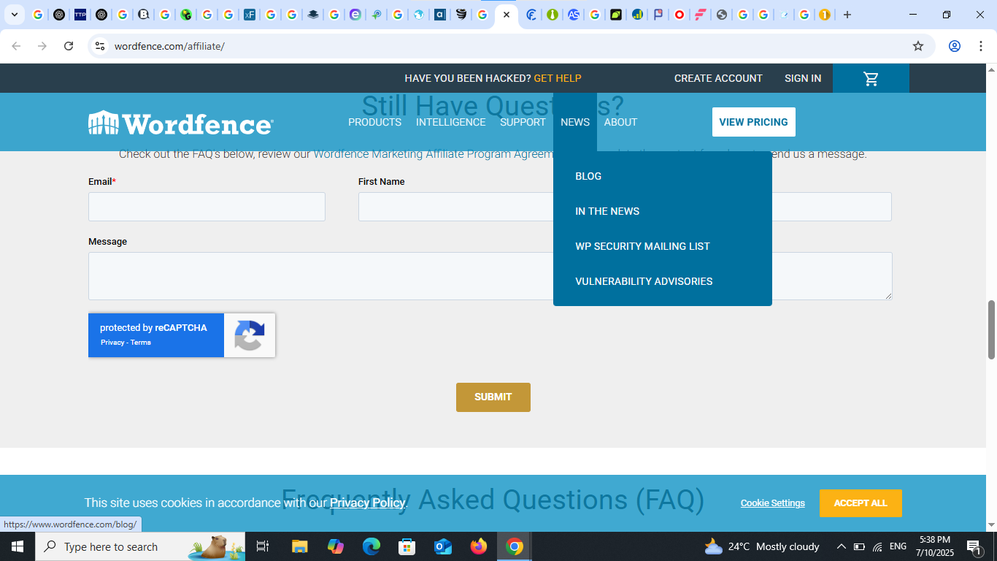
Task: Click the Chrome taskbar icon
Action: point(515,546)
